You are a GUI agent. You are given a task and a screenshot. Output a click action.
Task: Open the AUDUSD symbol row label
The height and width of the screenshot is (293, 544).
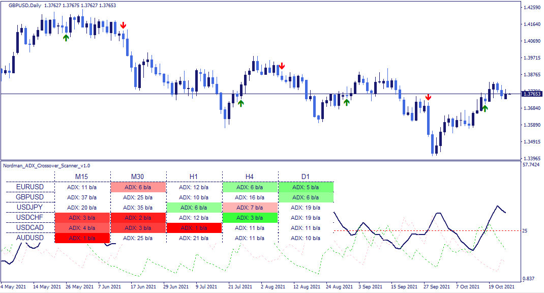pyautogui.click(x=30, y=238)
